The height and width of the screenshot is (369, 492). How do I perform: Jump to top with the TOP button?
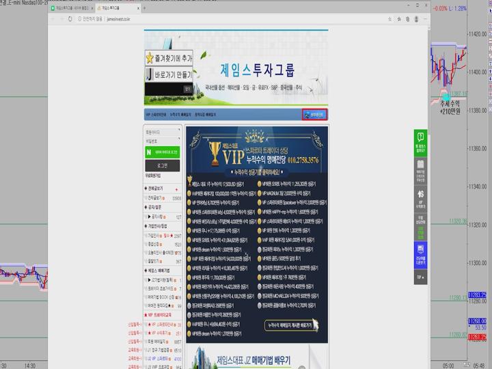coord(420,277)
